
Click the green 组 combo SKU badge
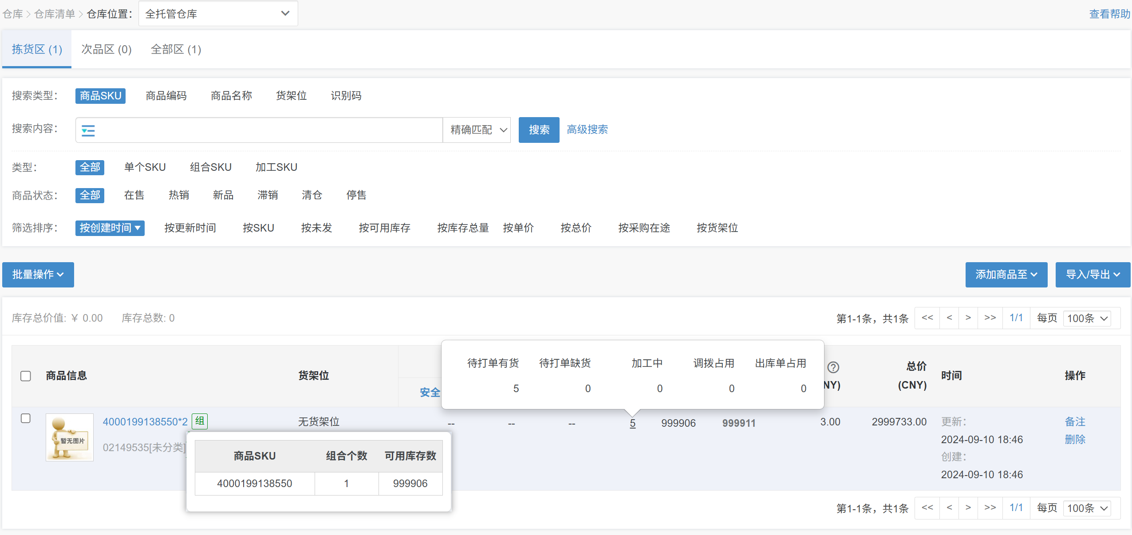click(200, 421)
